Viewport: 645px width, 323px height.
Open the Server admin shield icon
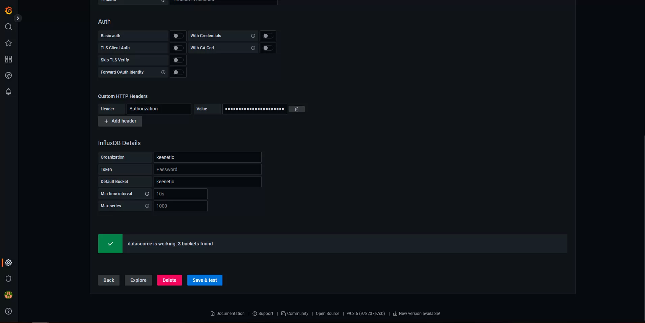click(x=8, y=279)
